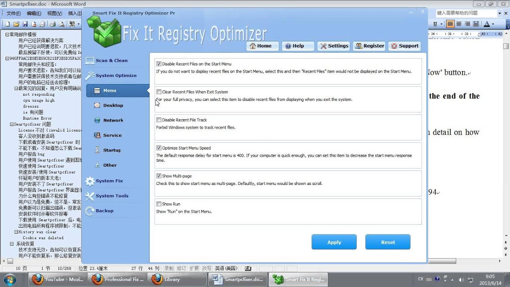Click the Center alignment icon in Word

459,24
